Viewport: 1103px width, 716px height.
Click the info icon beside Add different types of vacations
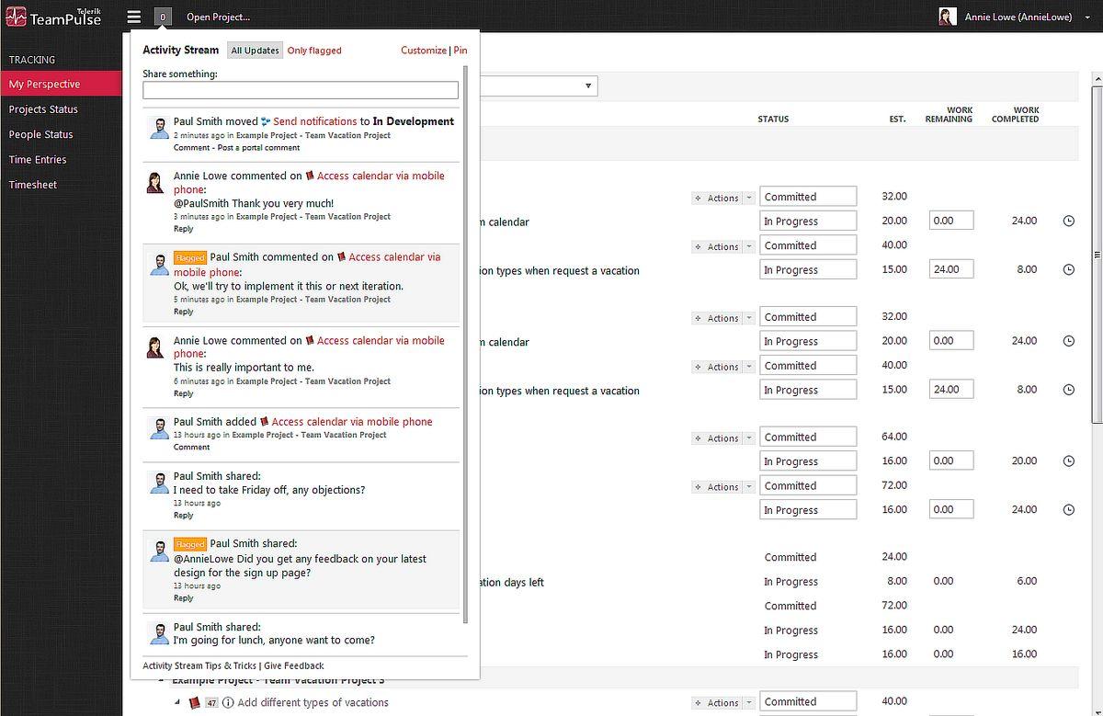tap(228, 703)
